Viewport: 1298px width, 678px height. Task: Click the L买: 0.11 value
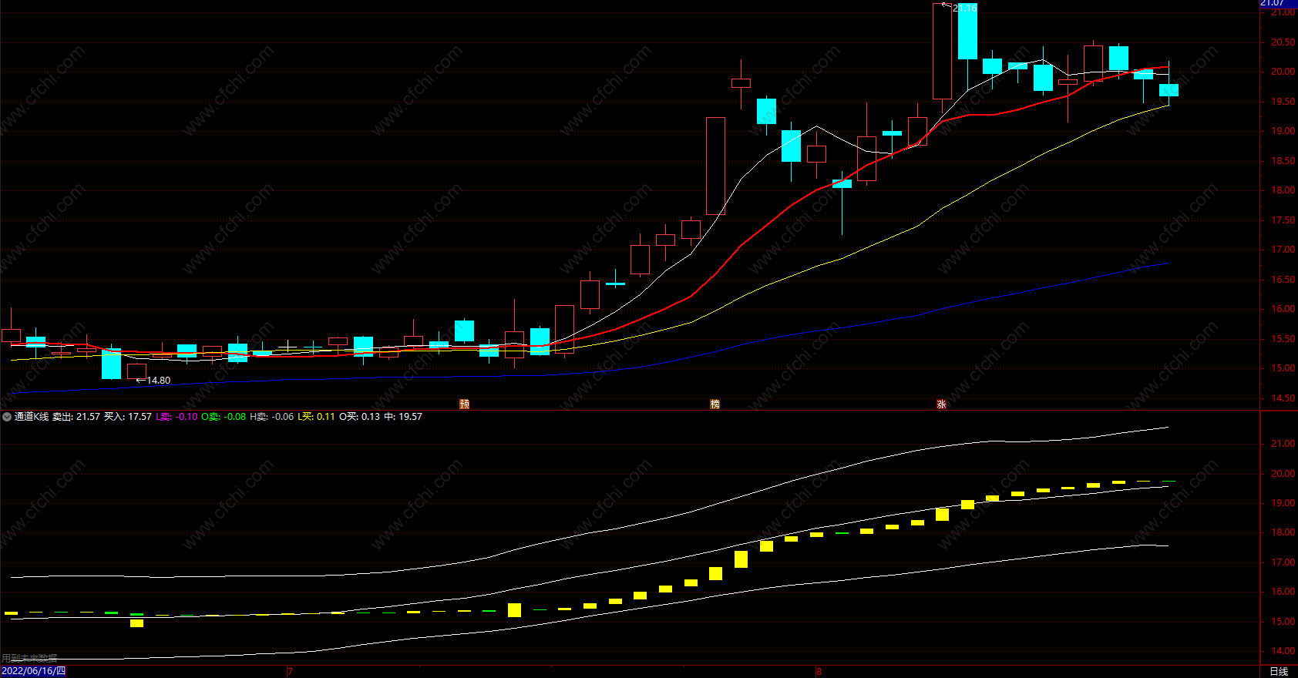click(x=316, y=417)
